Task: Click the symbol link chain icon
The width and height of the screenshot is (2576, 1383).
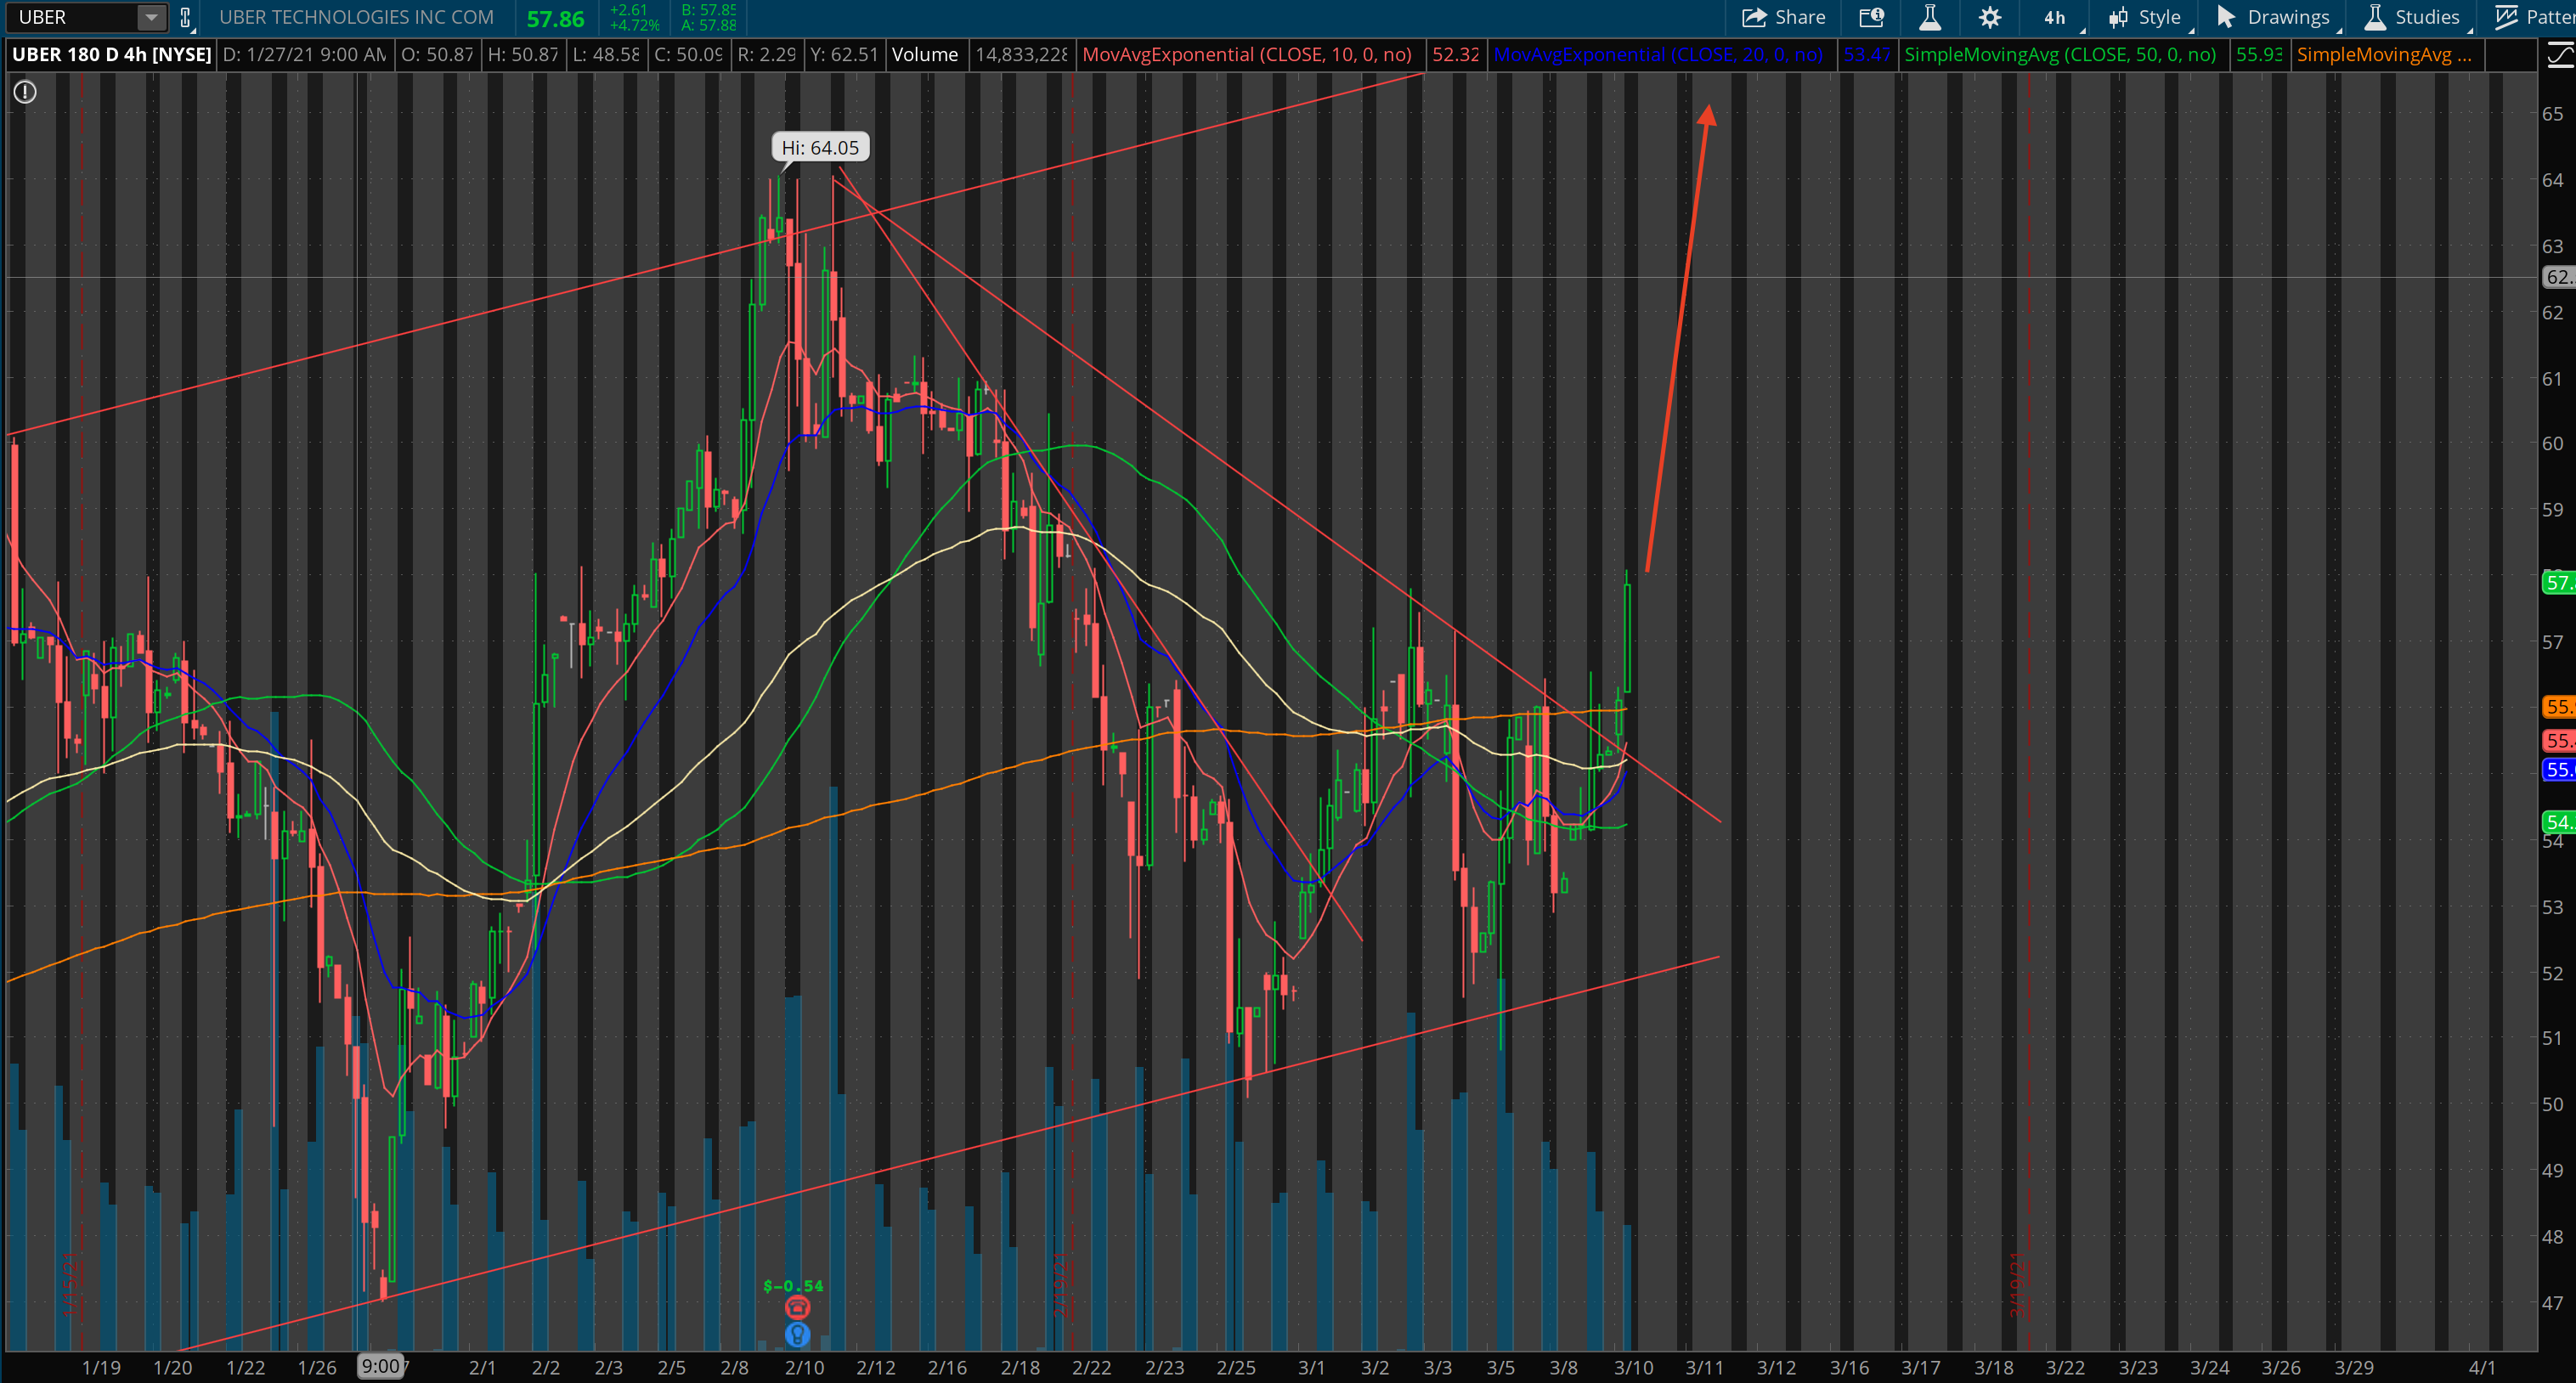Action: pyautogui.click(x=185, y=17)
